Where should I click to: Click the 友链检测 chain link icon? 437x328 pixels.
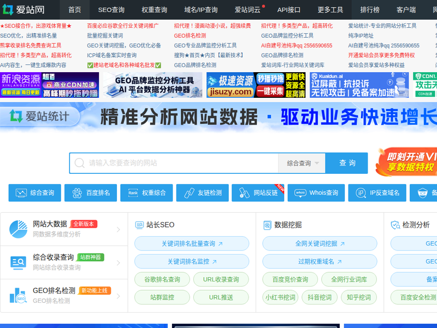[x=189, y=193]
